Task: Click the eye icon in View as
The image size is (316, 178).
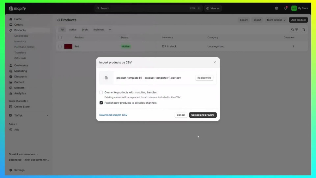Action: point(208,8)
